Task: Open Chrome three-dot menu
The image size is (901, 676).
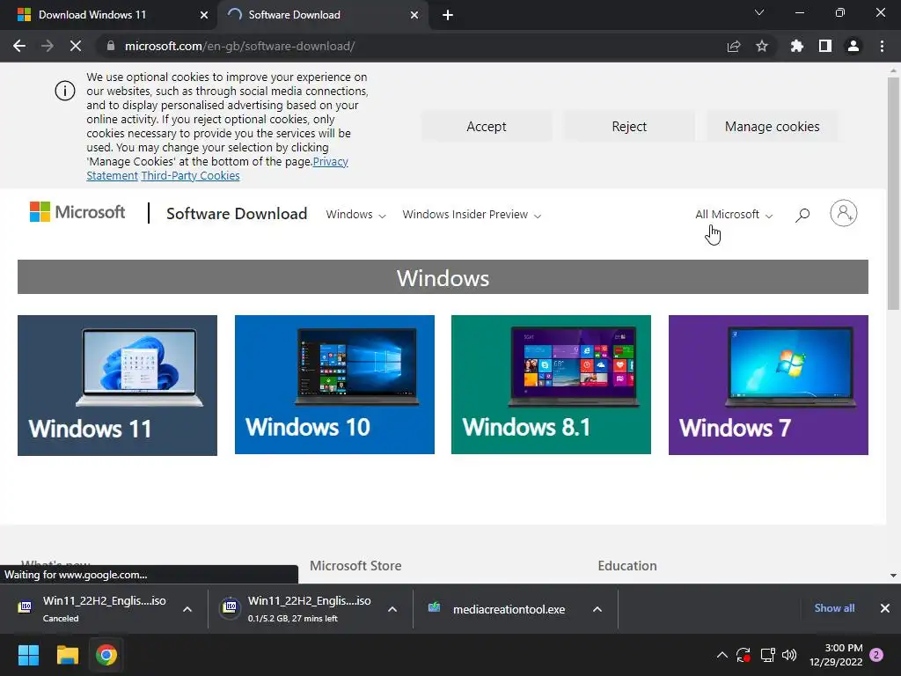Action: pos(882,46)
